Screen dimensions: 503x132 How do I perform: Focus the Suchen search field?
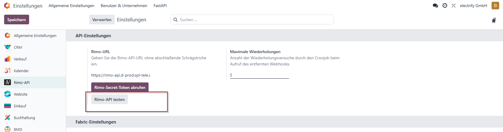(252, 20)
